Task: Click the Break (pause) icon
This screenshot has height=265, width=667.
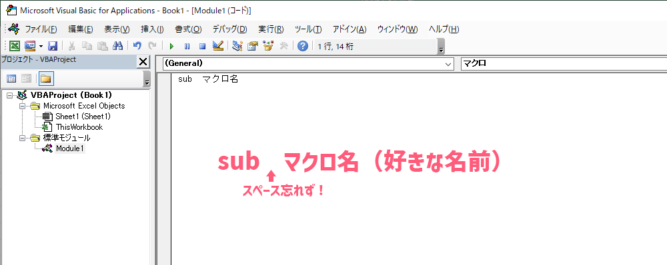Action: pos(187,46)
